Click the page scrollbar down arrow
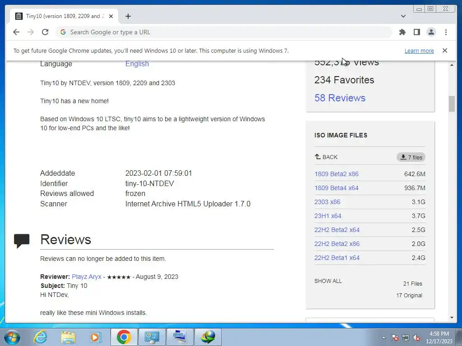The image size is (462, 346). [x=452, y=318]
